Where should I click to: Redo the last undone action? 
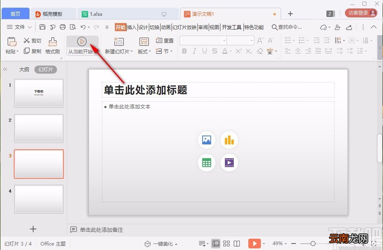(97, 27)
